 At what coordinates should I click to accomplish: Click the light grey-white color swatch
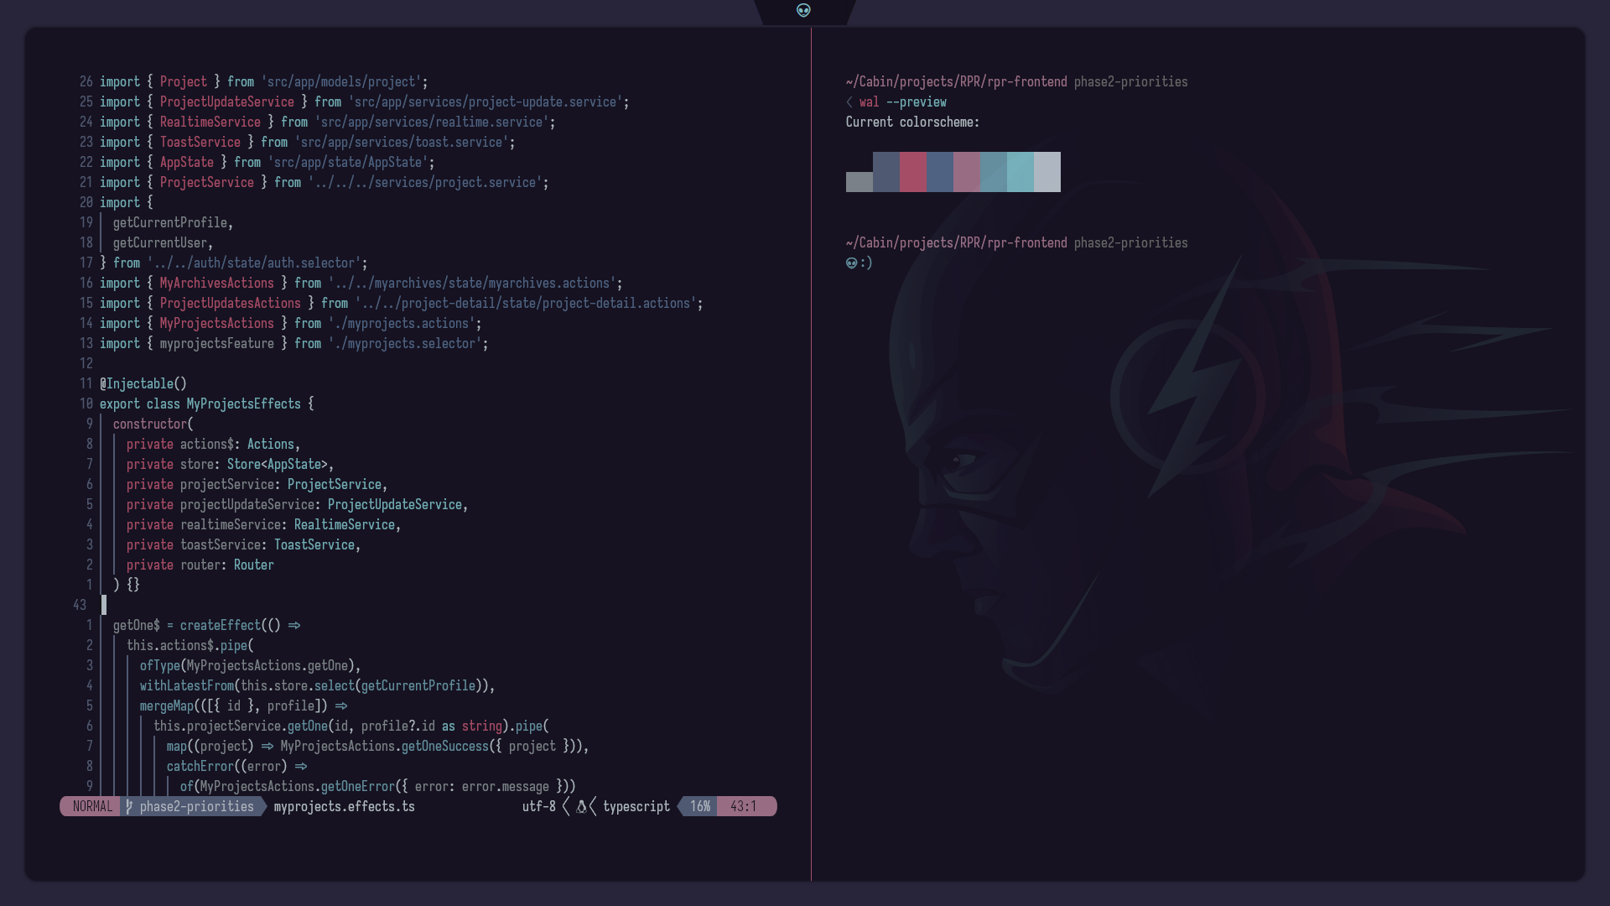click(1047, 172)
